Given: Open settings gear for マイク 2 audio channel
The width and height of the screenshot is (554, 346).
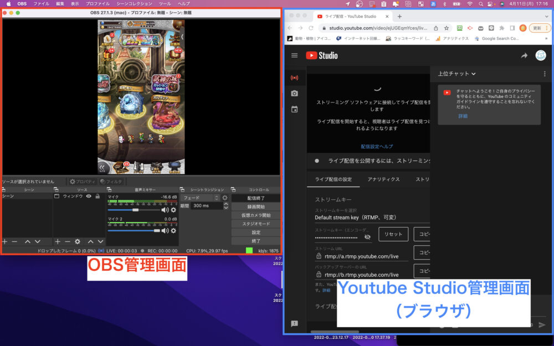Looking at the screenshot, I should (173, 230).
